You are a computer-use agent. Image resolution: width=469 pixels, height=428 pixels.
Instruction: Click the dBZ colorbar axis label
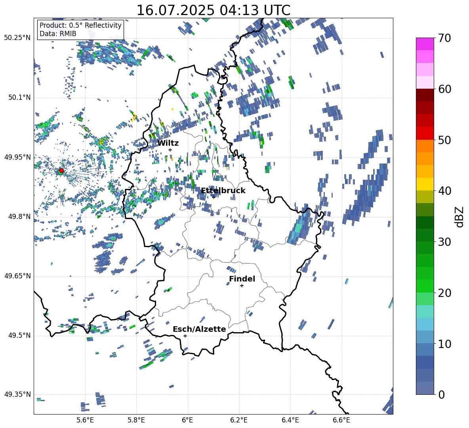459,217
